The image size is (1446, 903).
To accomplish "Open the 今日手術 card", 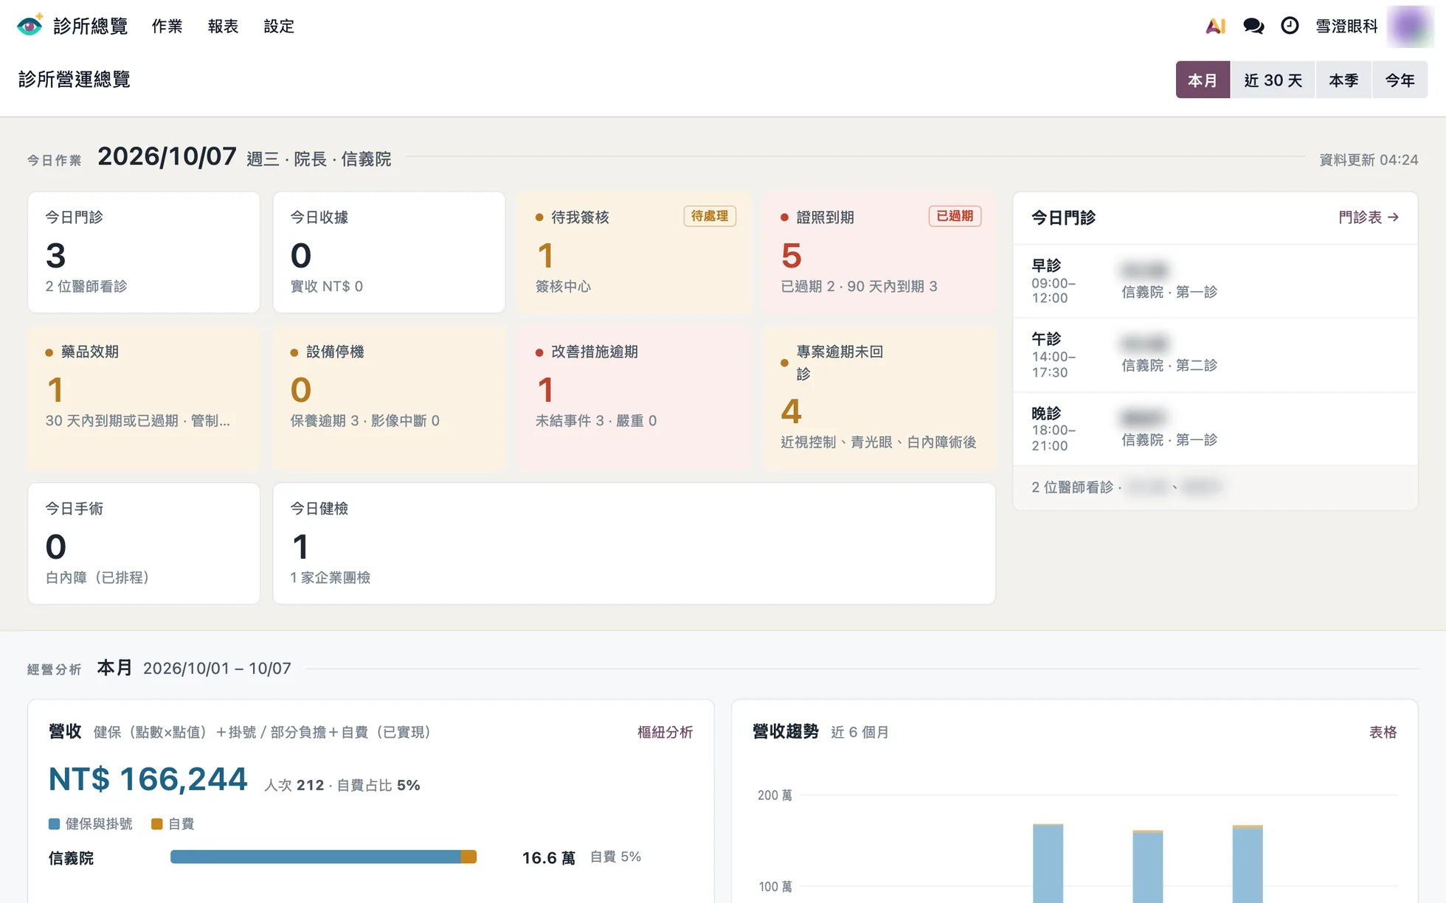I will tap(144, 543).
